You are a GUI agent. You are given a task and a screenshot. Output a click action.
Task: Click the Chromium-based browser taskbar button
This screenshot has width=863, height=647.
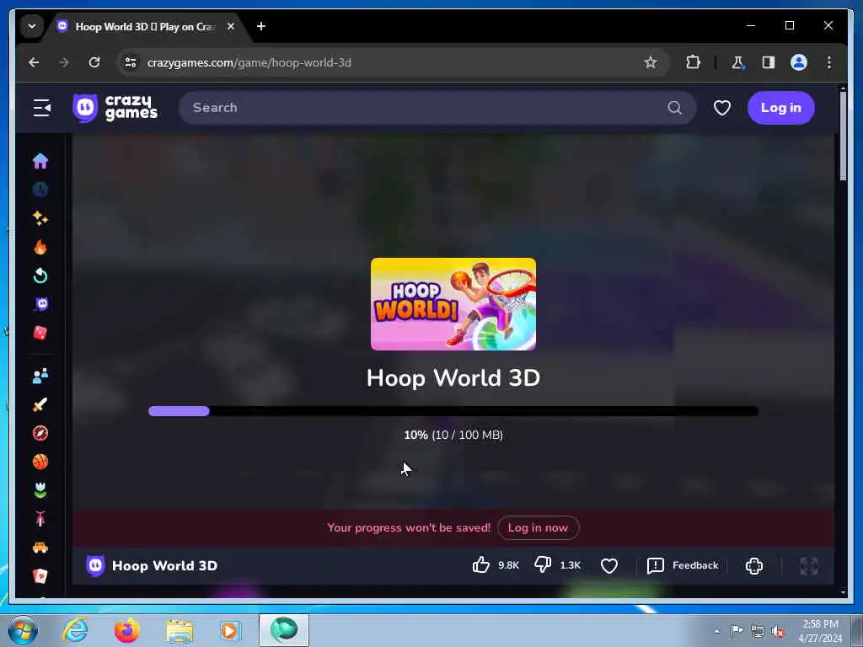pyautogui.click(x=284, y=630)
